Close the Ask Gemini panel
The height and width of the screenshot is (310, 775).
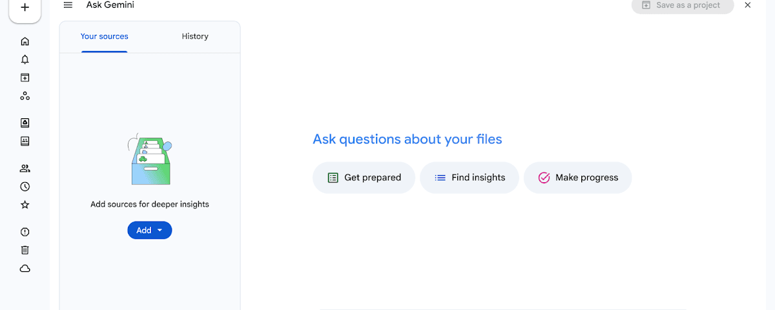748,5
